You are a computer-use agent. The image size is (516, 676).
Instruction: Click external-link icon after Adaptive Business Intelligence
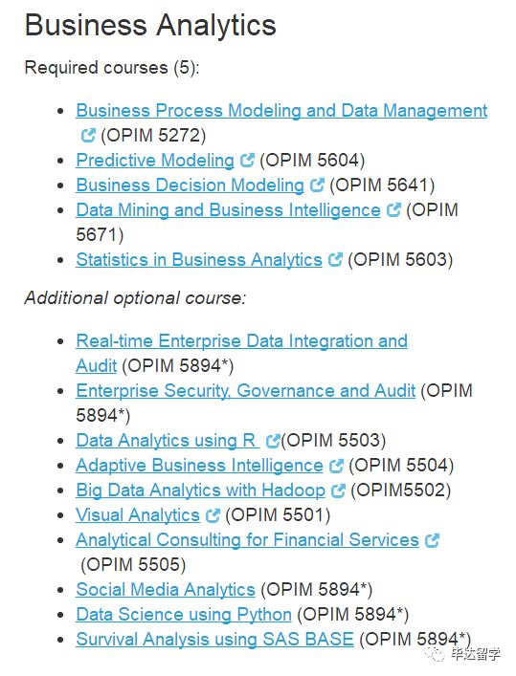pos(336,466)
